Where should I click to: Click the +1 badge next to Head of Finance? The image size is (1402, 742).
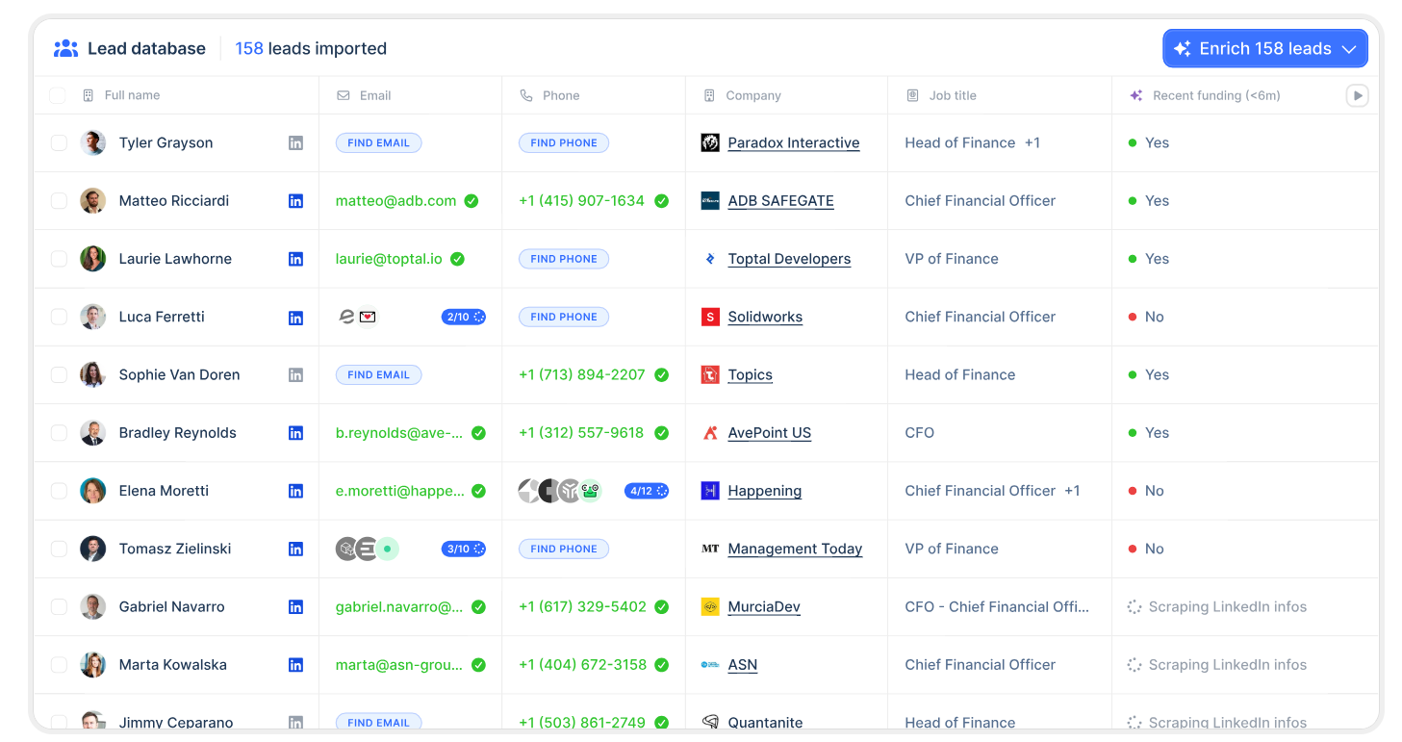(x=1032, y=142)
